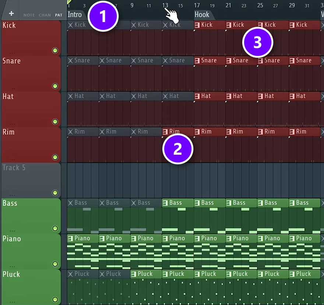Click muted X icon on Kick clip at bar 1
Screen dimensions: 324x305
tap(70, 25)
